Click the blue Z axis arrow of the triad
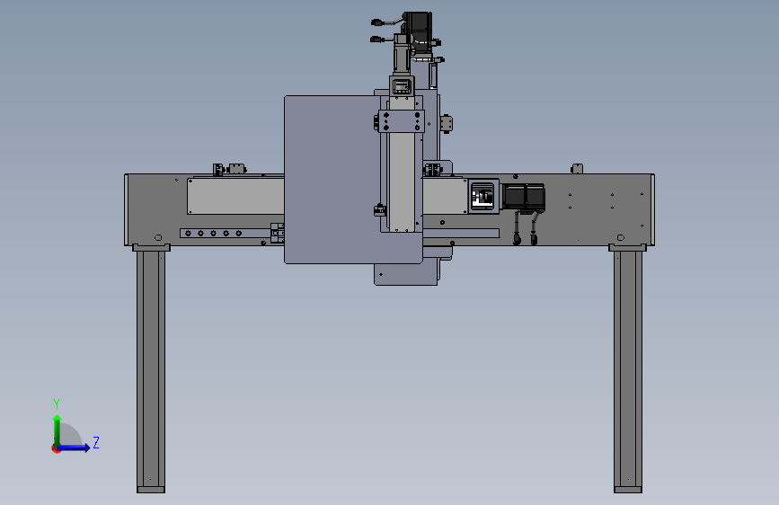Image resolution: width=779 pixels, height=505 pixels. 75,447
